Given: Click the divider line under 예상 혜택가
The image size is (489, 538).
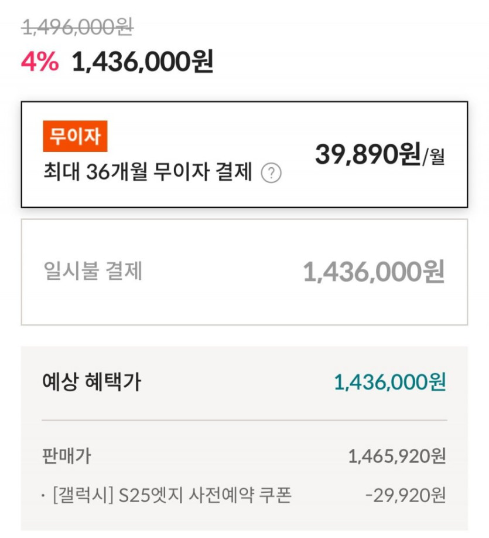Looking at the screenshot, I should [x=244, y=420].
